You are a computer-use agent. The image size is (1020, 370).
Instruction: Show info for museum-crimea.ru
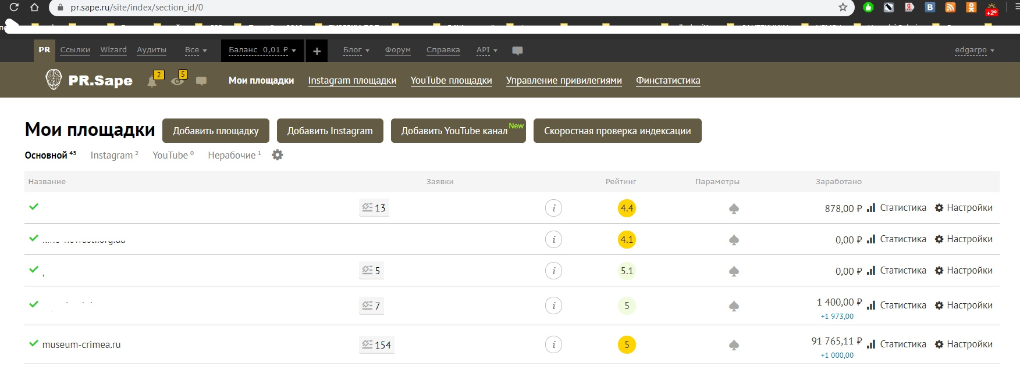[x=554, y=344]
